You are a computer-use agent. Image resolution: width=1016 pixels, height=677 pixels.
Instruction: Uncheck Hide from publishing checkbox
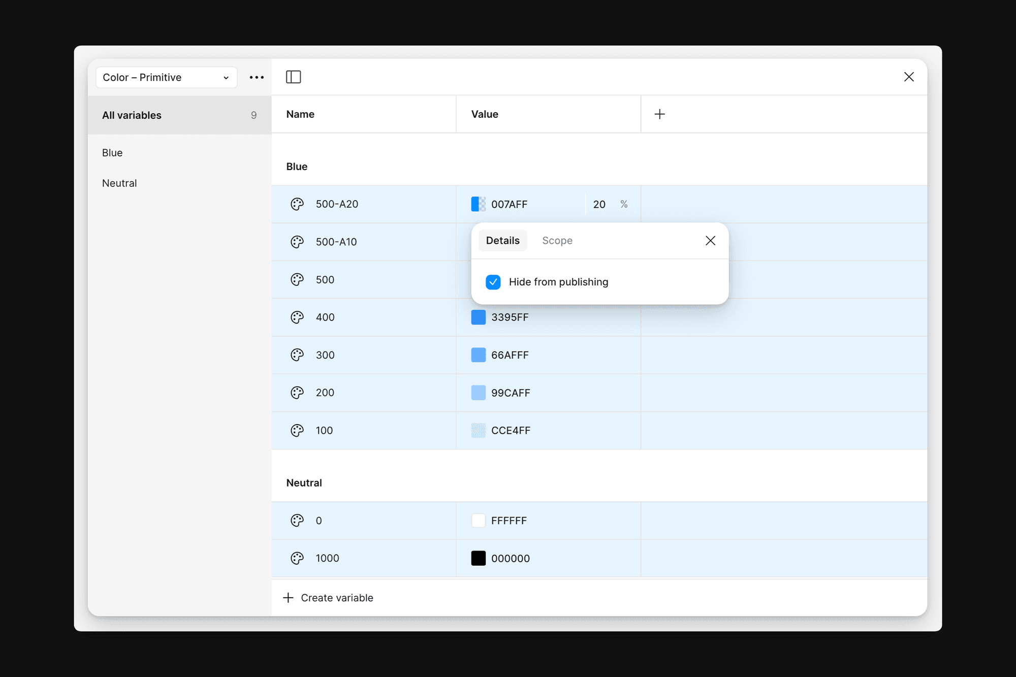[x=493, y=282]
